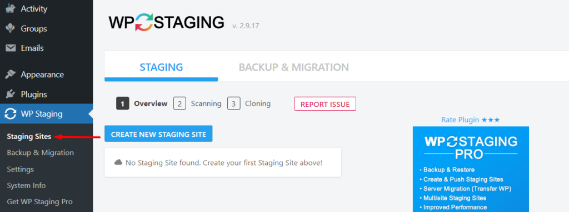Open Settings under WP Staging menu
The height and width of the screenshot is (212, 569).
[21, 169]
